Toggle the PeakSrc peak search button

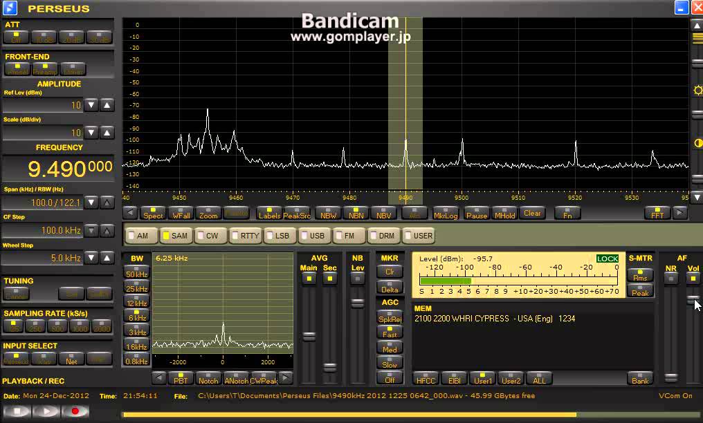coord(297,213)
